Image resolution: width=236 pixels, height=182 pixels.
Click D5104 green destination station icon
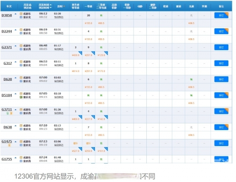coord(21,97)
